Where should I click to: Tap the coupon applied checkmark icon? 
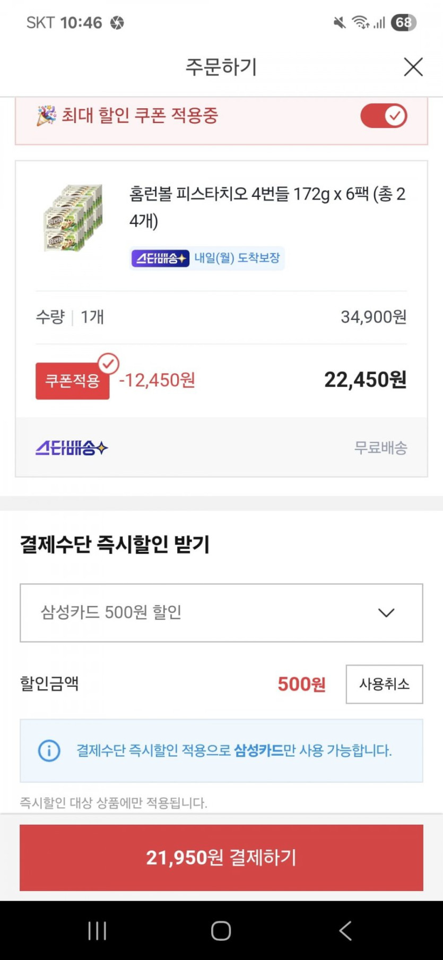(x=109, y=364)
